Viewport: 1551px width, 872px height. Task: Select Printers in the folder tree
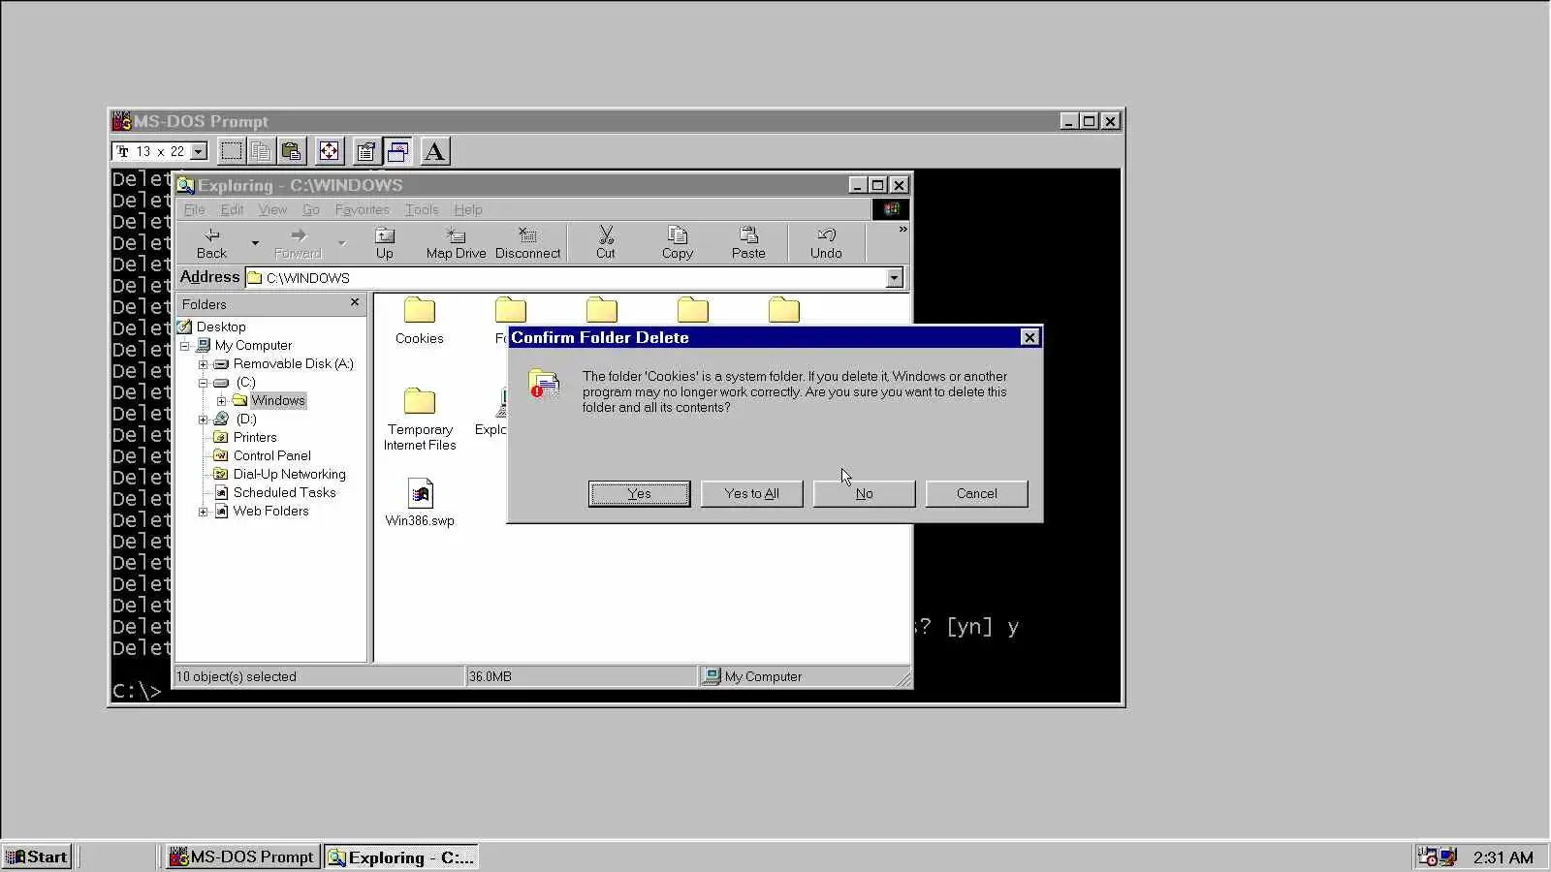point(255,437)
